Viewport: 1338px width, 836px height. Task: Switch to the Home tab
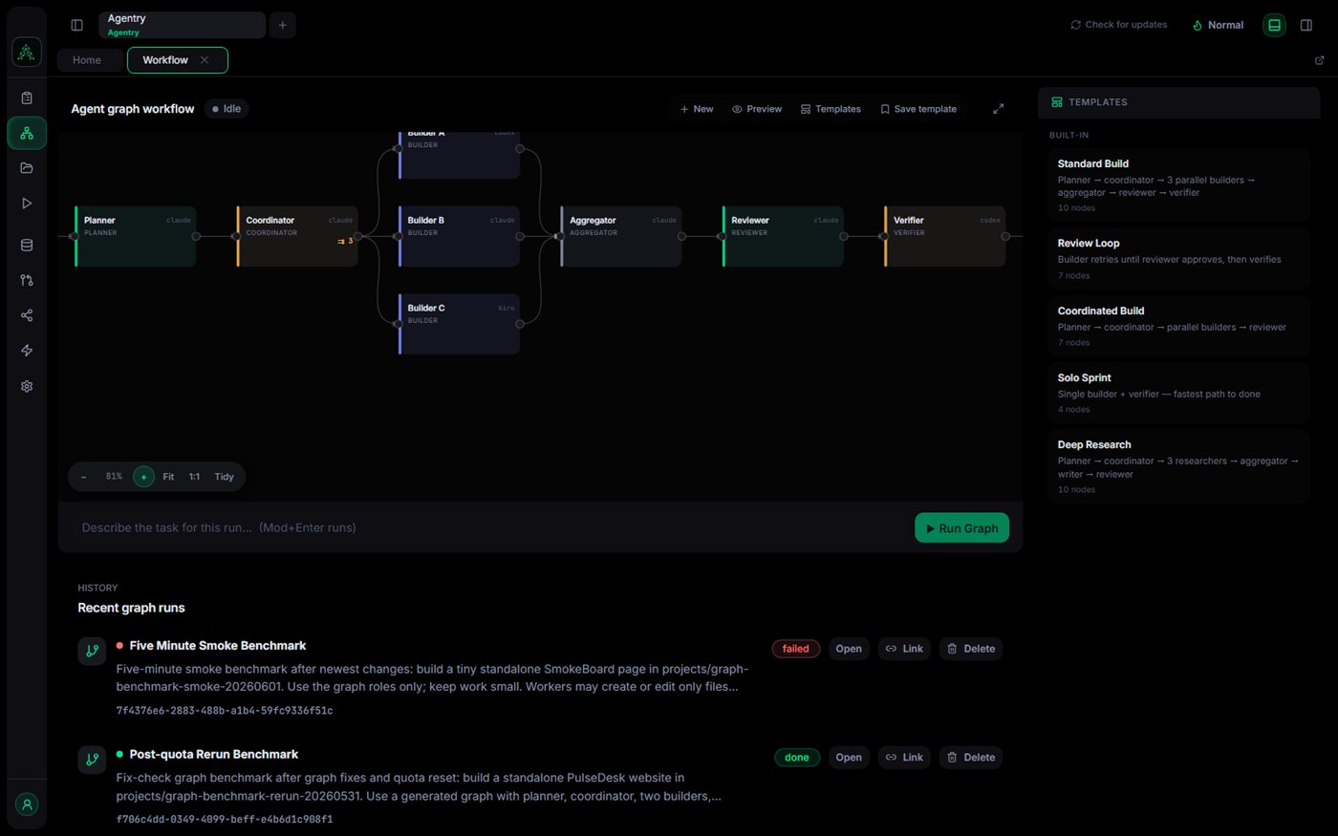87,60
